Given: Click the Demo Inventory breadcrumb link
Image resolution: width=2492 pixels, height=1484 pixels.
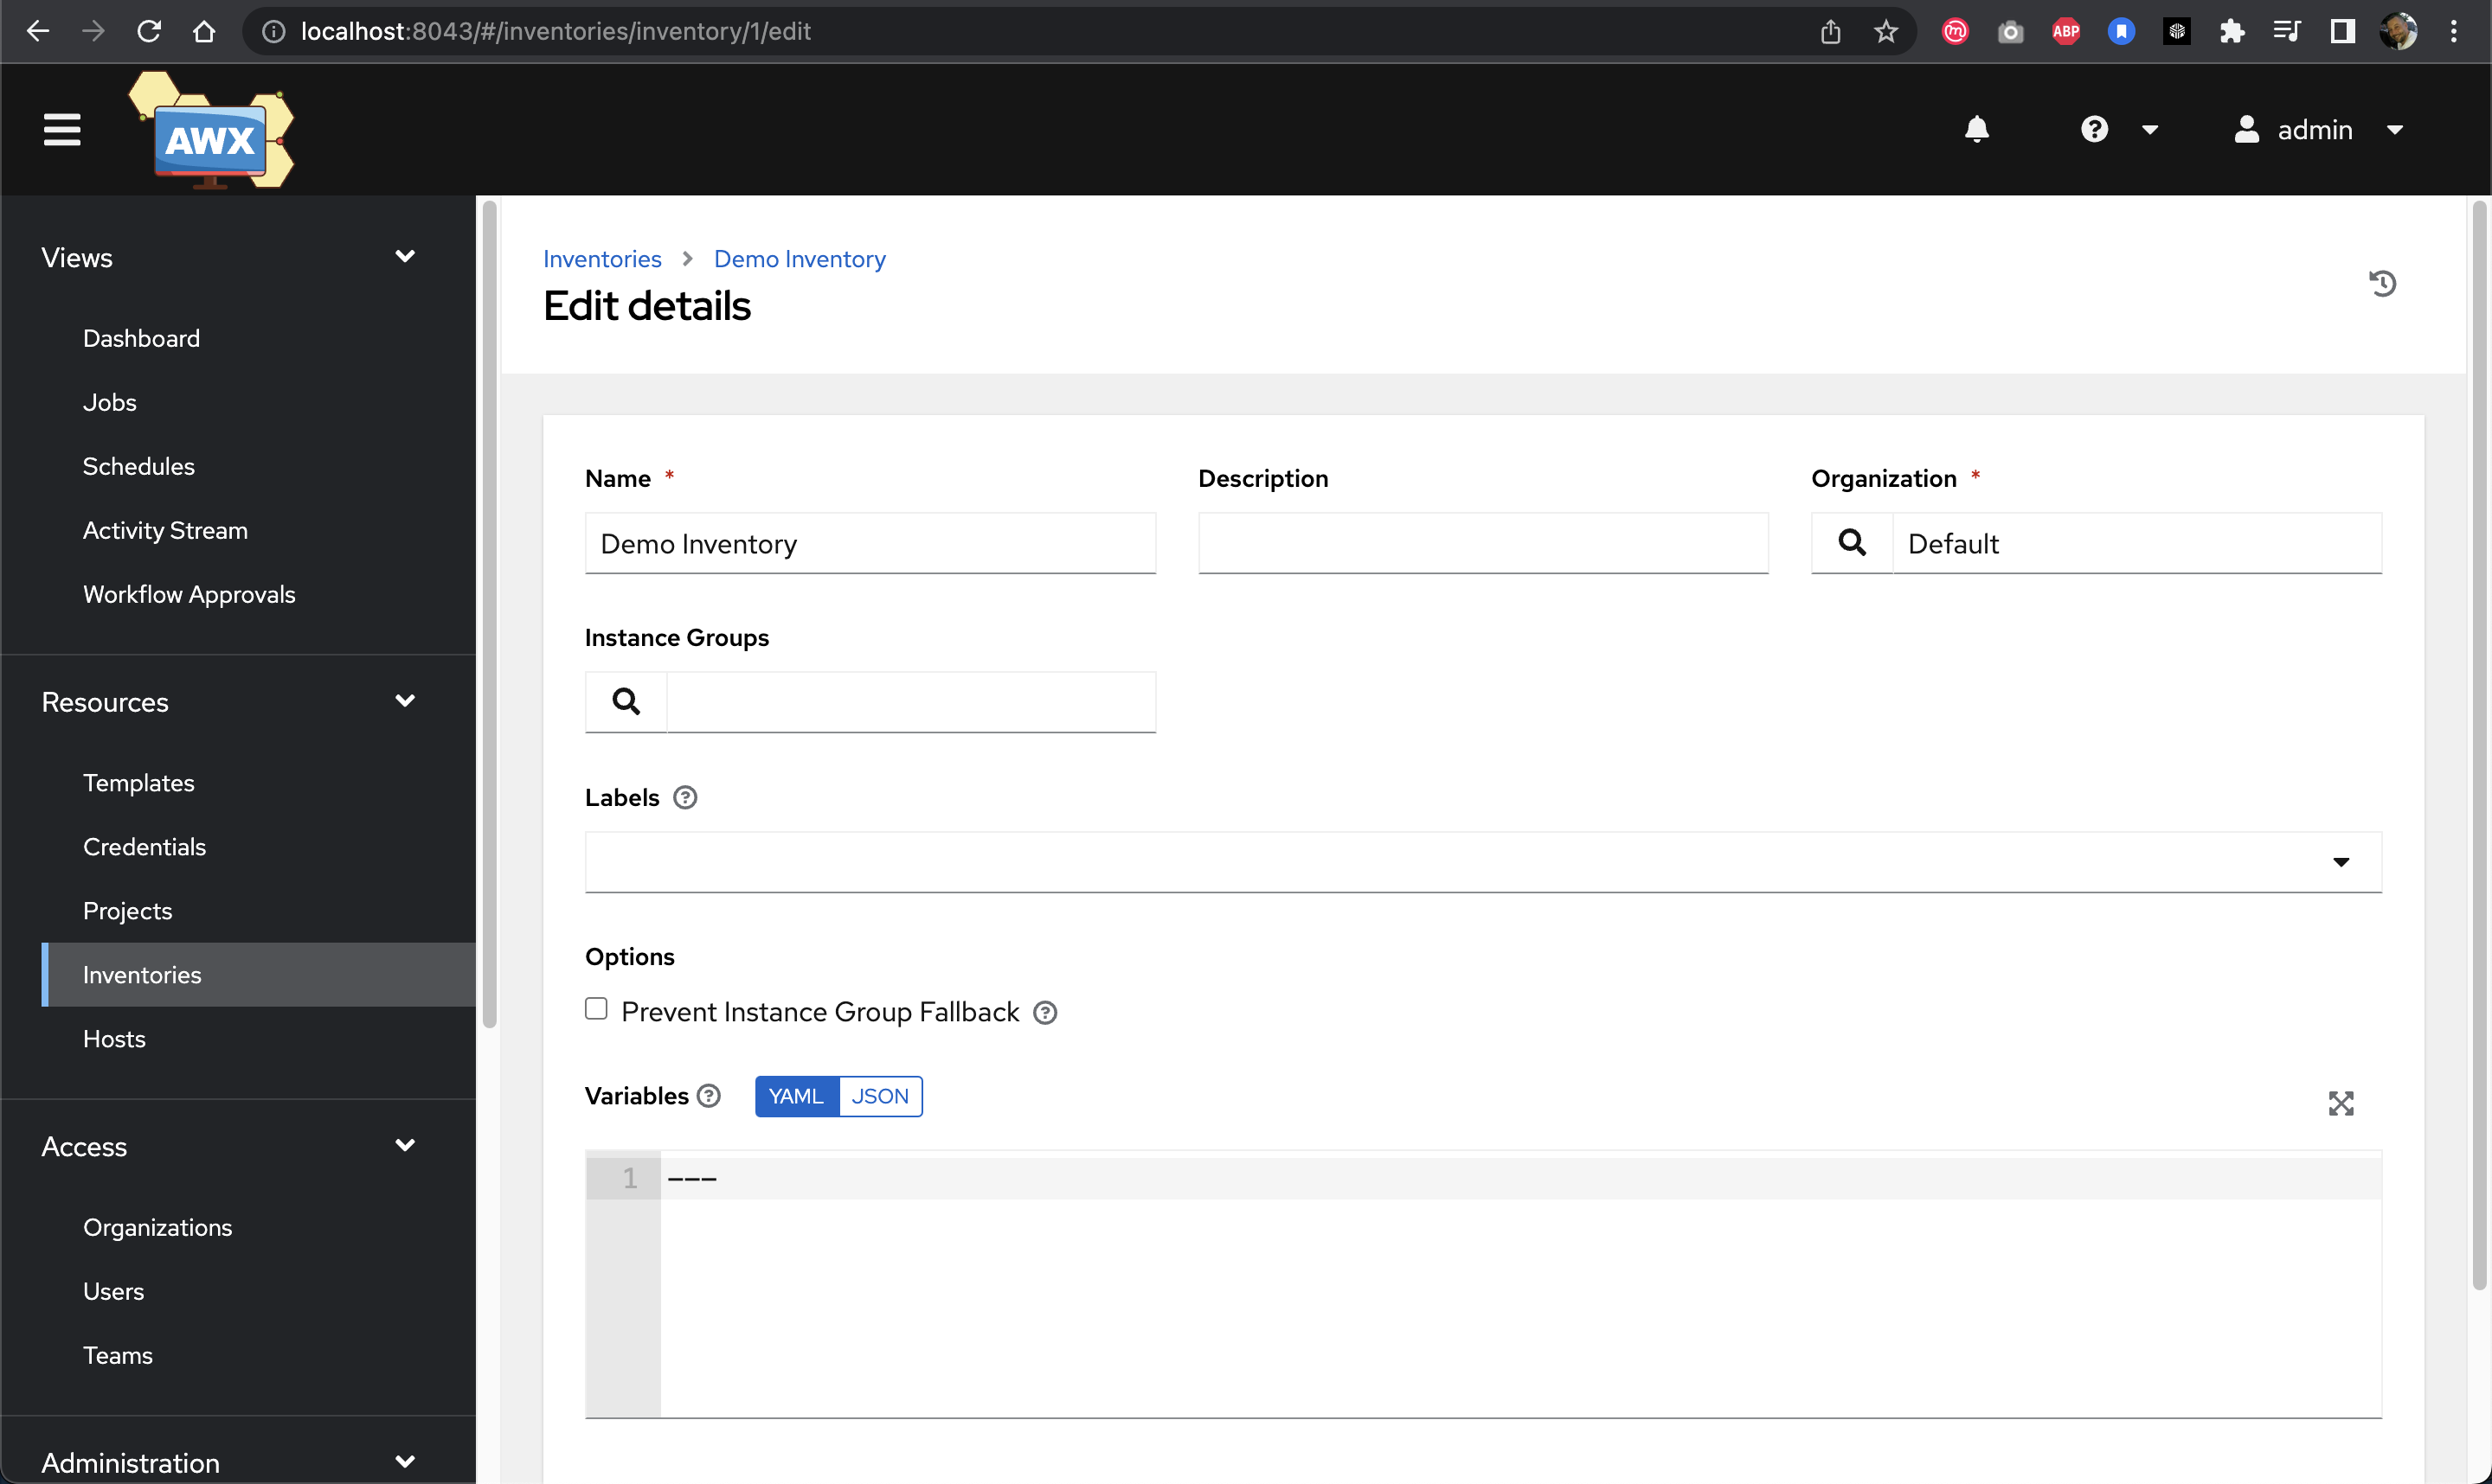Looking at the screenshot, I should coord(799,259).
